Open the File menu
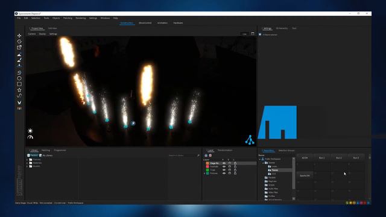 (x=19, y=18)
